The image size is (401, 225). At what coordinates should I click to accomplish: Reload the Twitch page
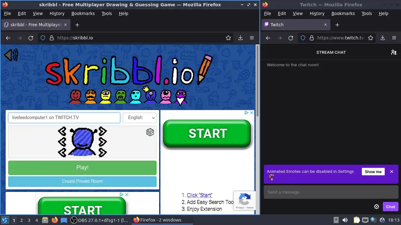291,38
